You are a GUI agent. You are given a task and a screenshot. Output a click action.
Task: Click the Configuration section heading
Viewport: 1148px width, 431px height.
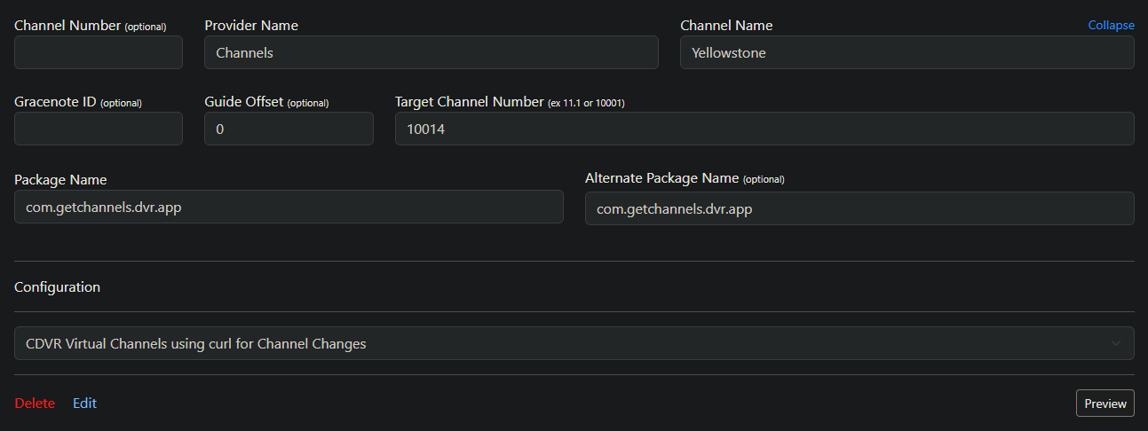coord(57,287)
